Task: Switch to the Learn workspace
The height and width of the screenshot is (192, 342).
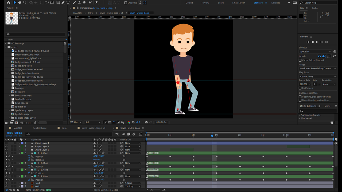Action: click(221, 3)
